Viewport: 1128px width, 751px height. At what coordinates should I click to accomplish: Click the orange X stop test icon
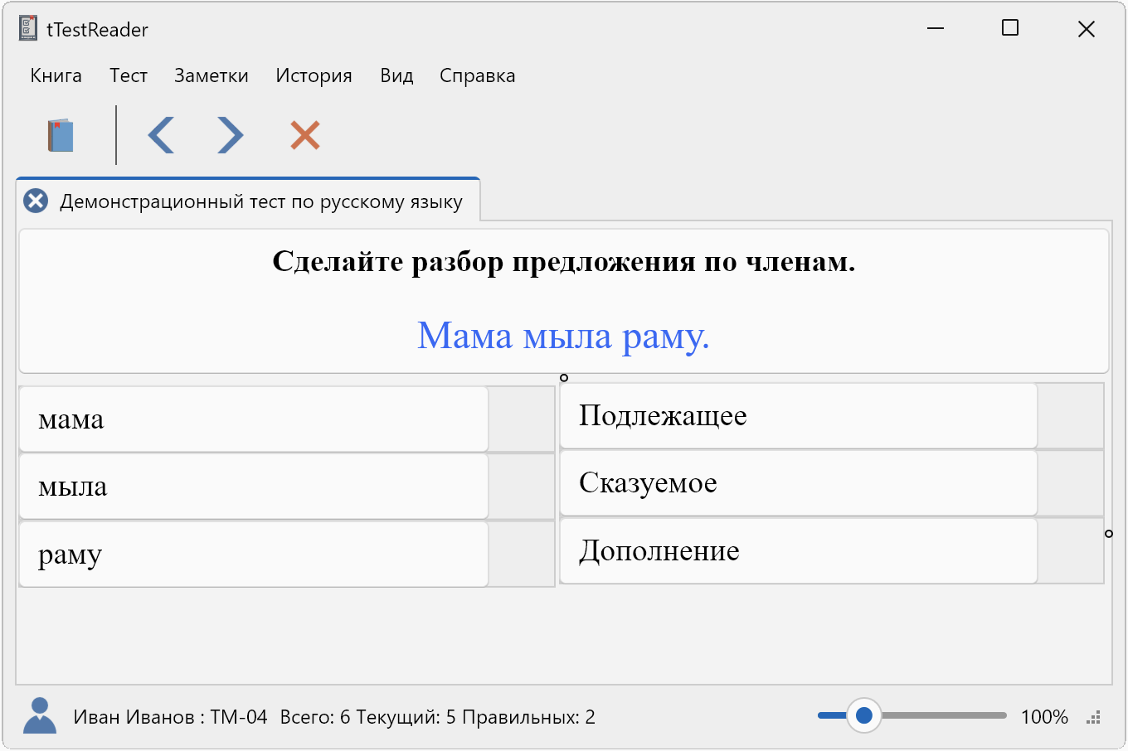tap(305, 135)
